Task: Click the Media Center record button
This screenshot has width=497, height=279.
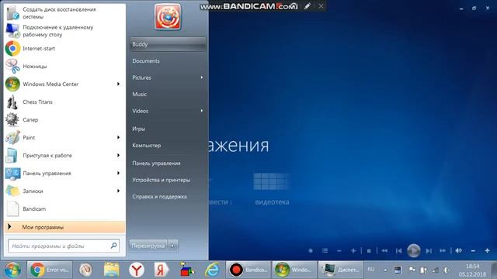Action: tap(311, 250)
